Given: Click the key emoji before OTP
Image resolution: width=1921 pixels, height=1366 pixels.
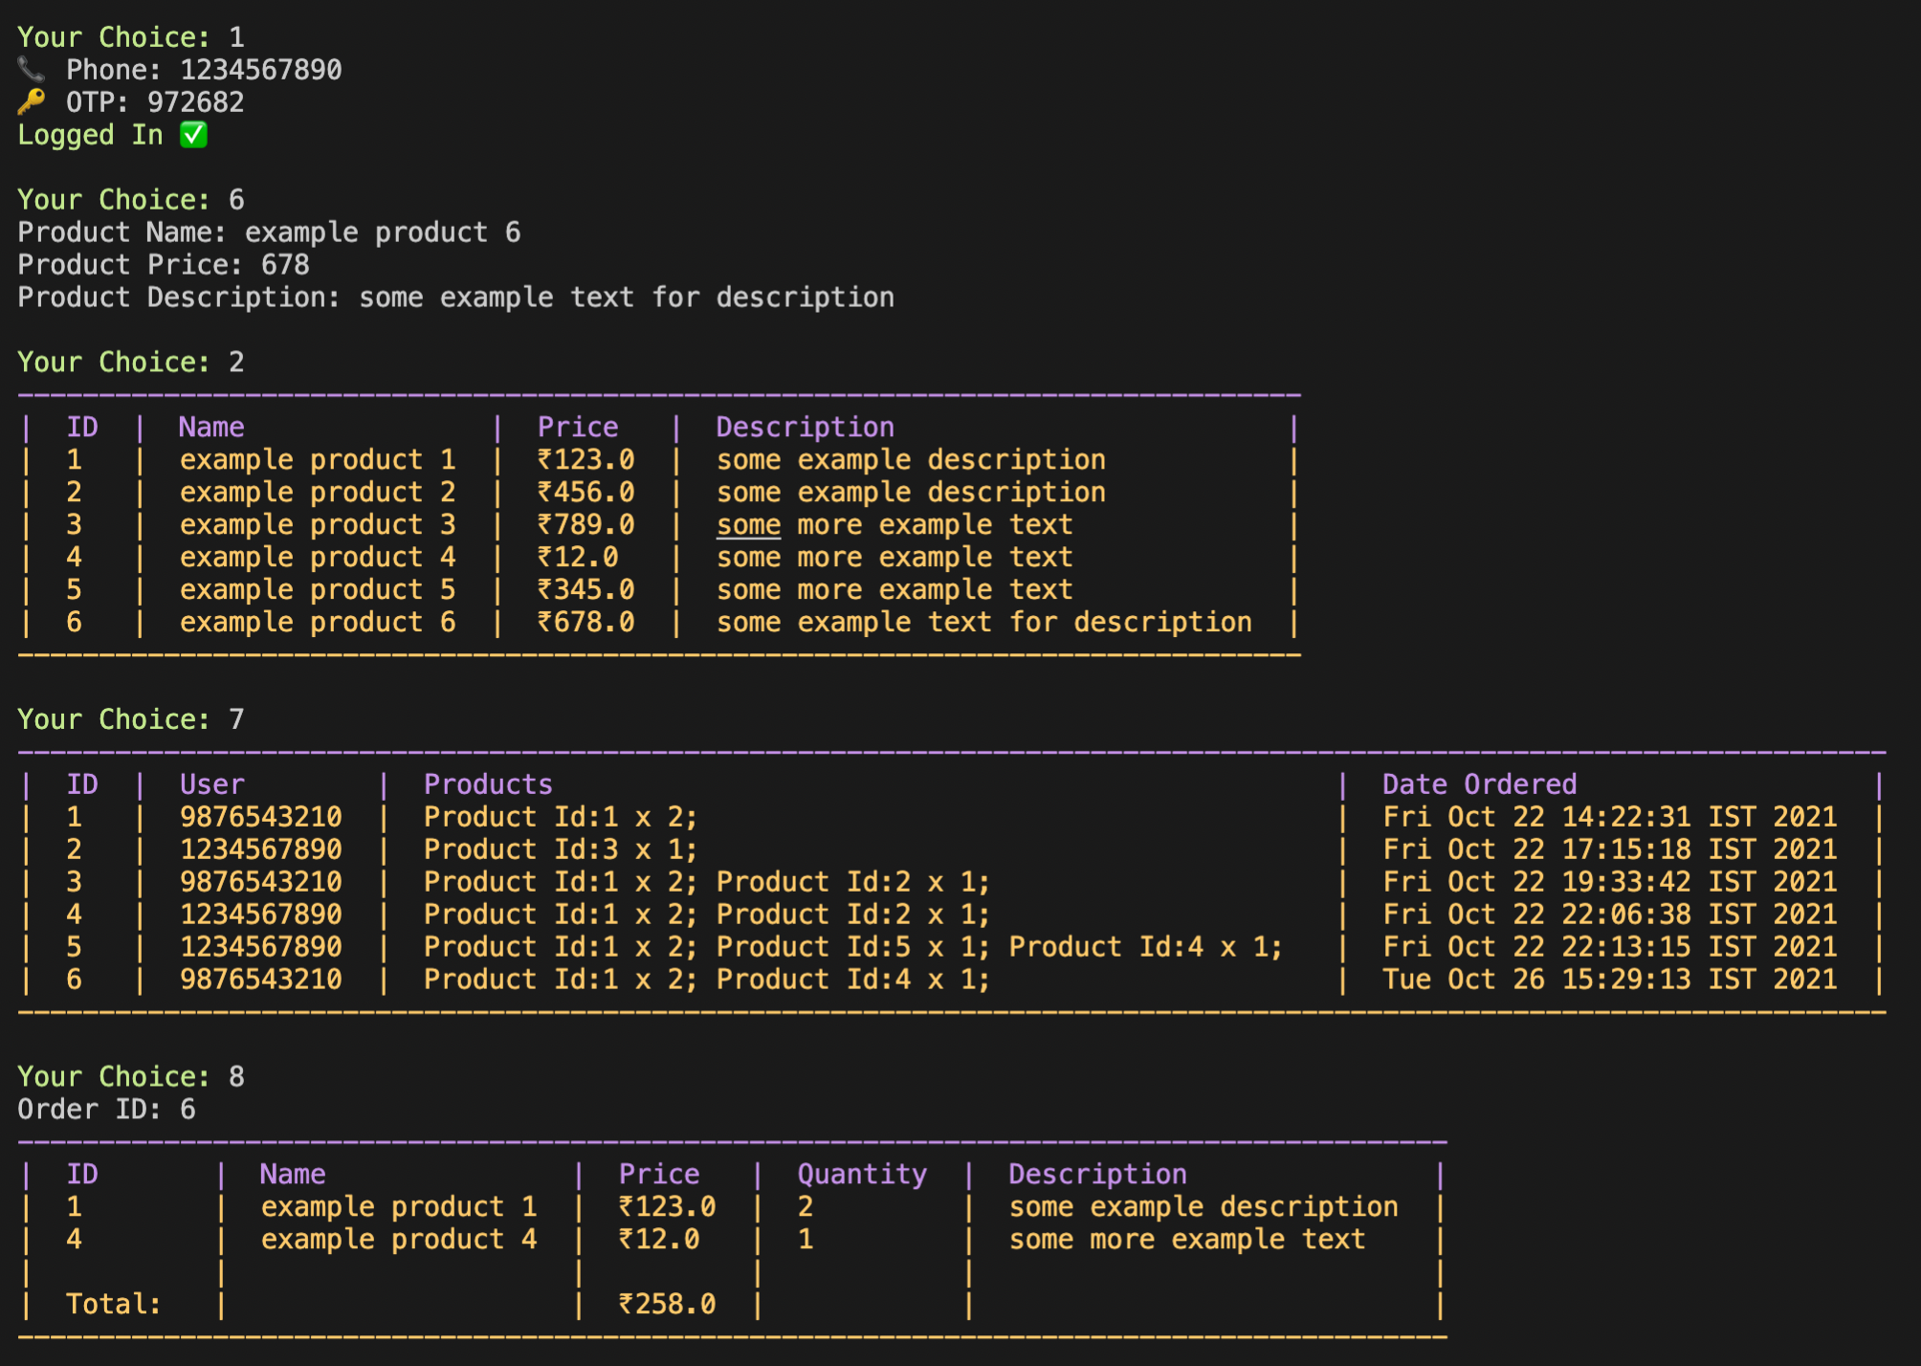Looking at the screenshot, I should [x=32, y=102].
